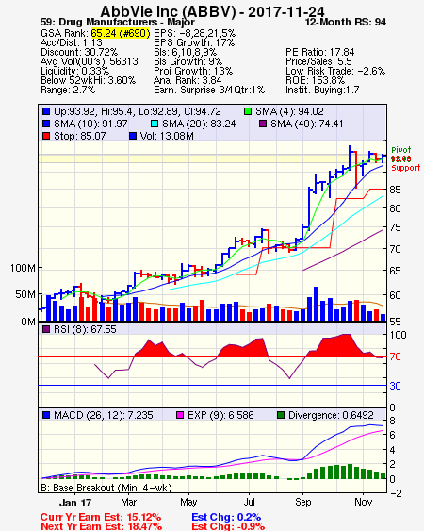Click the Sep date axis label
Image resolution: width=424 pixels, height=531 pixels.
(302, 502)
